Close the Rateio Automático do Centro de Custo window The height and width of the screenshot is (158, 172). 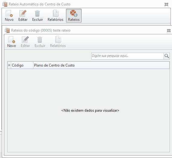click(166, 5)
